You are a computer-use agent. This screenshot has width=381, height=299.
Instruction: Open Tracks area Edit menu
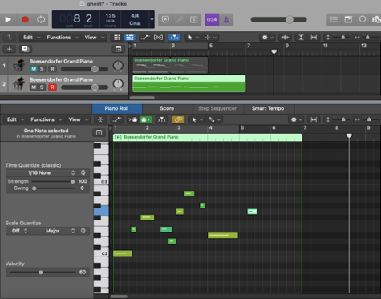31,38
